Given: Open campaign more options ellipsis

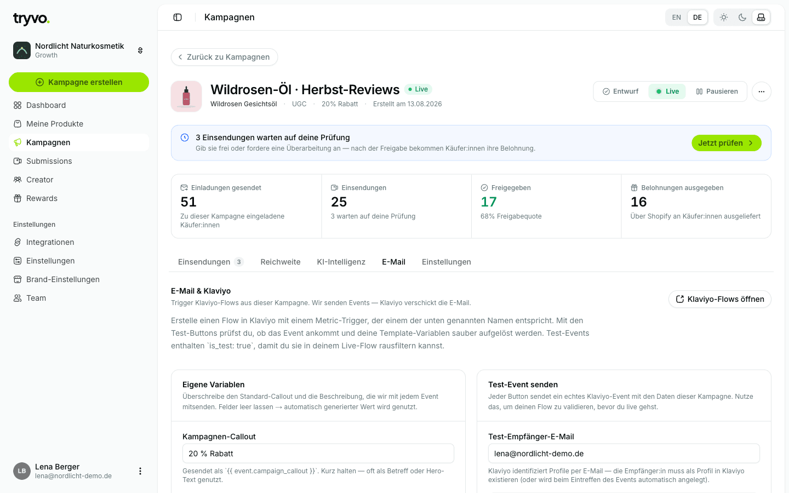Looking at the screenshot, I should click(762, 91).
